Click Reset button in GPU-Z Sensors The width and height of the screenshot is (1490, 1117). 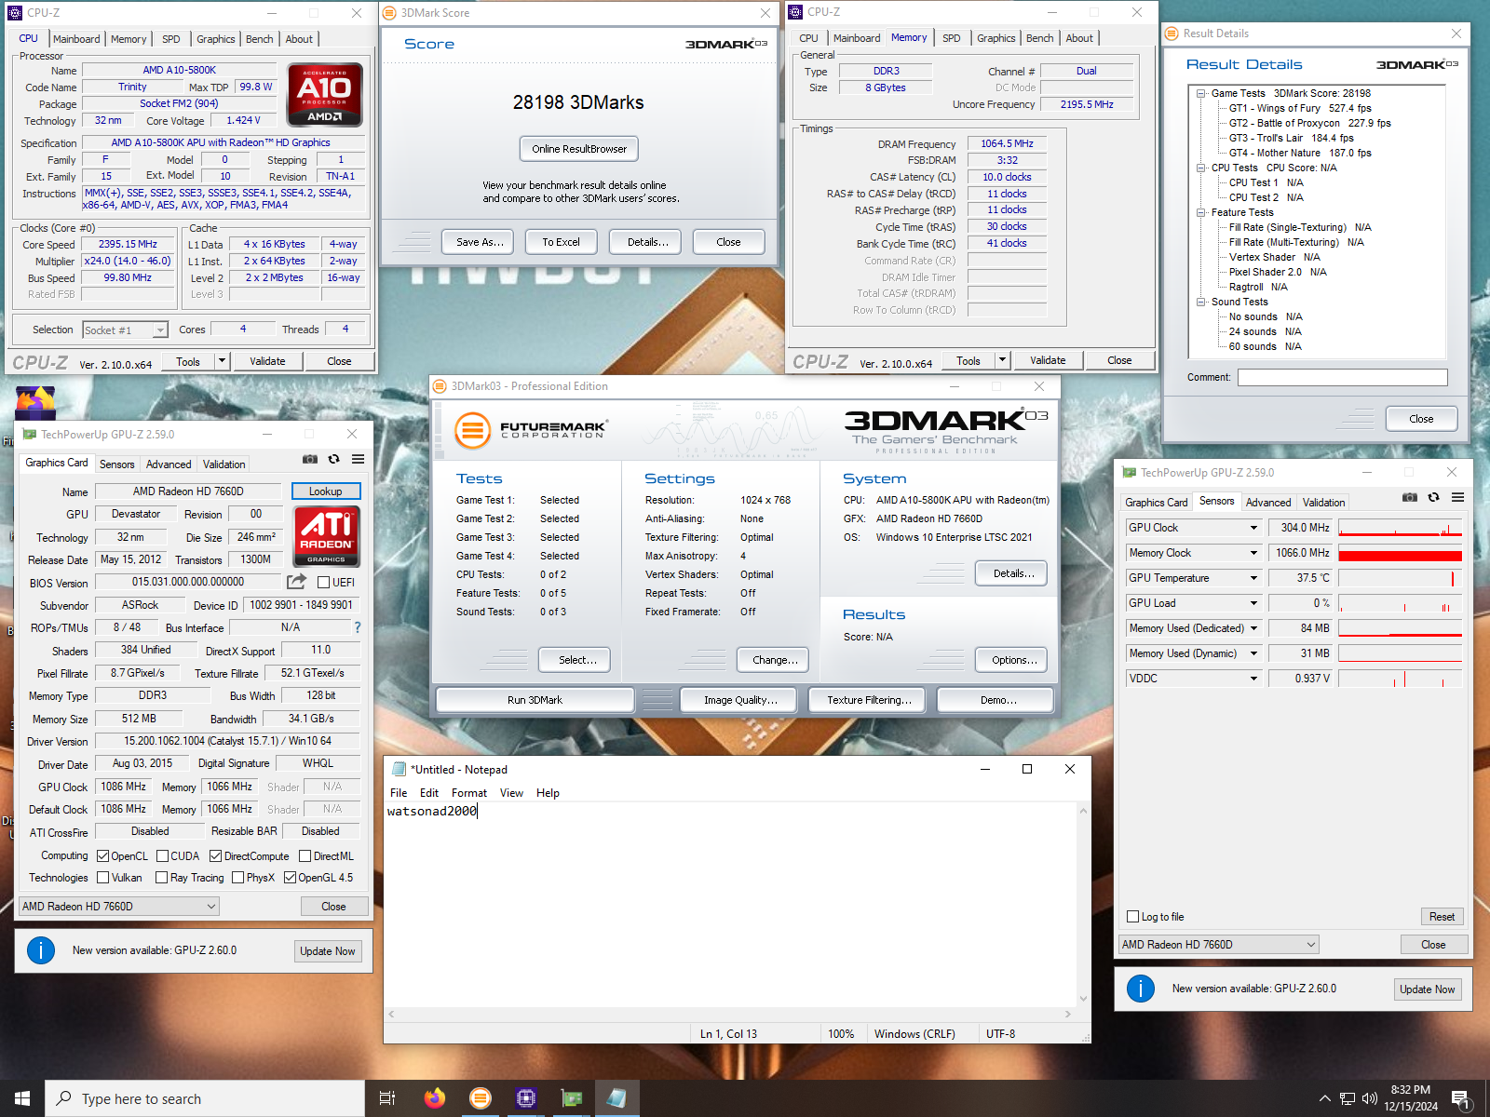tap(1442, 917)
